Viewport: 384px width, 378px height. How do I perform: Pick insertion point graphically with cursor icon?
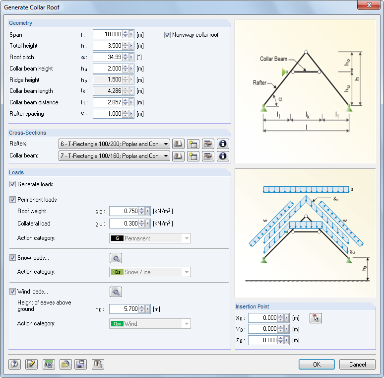tap(316, 318)
